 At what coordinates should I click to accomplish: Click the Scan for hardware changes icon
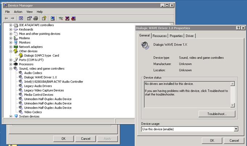pos(53,19)
